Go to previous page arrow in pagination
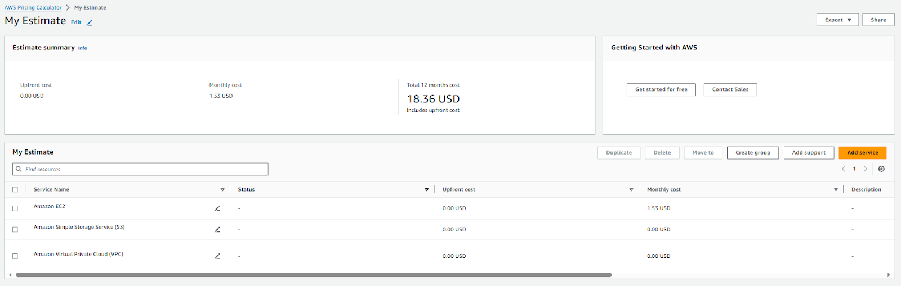 click(844, 169)
